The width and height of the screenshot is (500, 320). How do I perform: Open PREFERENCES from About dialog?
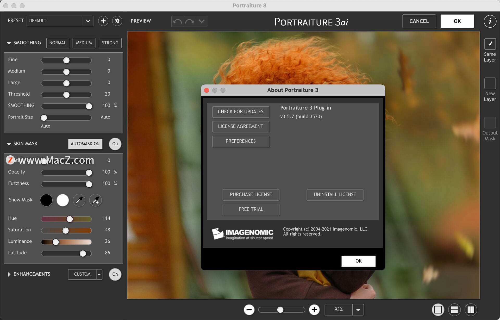(x=241, y=141)
